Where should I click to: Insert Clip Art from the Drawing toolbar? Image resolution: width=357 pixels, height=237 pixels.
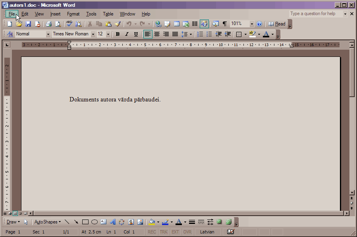tap(131, 222)
